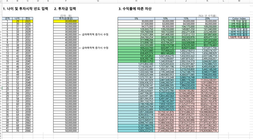Click the Color Index legend header

click(x=239, y=18)
